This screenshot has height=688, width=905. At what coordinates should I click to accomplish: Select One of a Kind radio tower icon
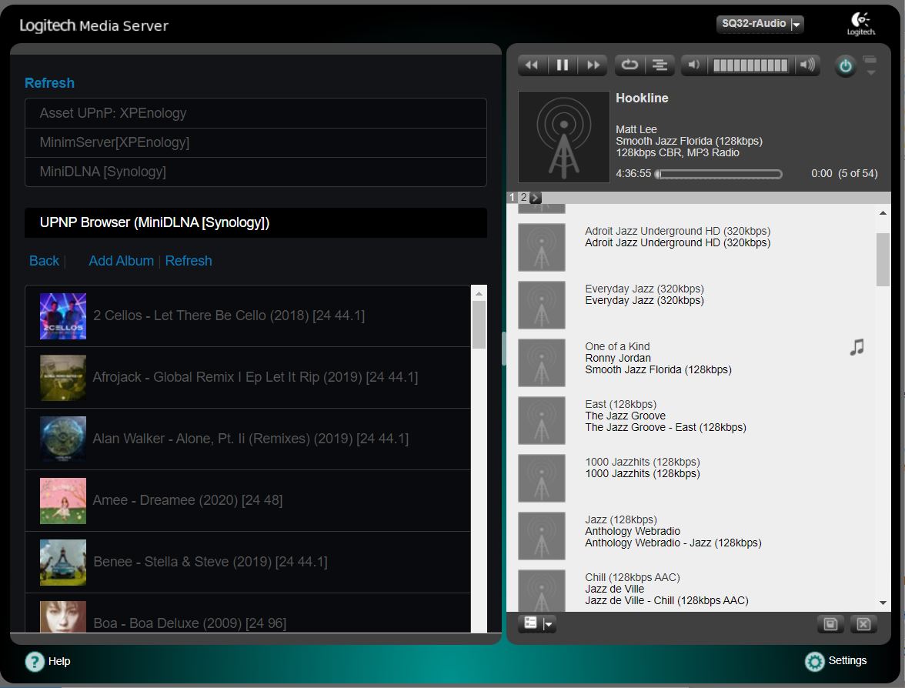tap(542, 362)
